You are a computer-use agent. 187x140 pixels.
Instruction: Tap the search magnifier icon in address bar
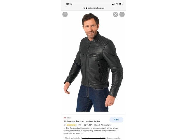tap(84, 8)
